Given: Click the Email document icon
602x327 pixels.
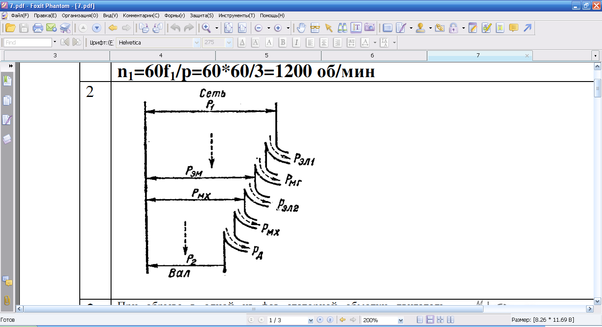Looking at the screenshot, I should [x=52, y=28].
